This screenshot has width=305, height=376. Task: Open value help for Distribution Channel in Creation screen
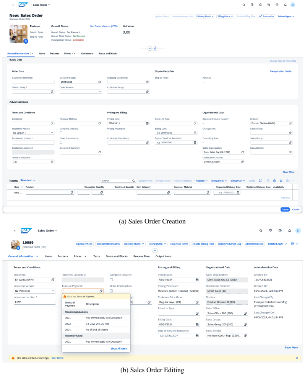(242, 162)
